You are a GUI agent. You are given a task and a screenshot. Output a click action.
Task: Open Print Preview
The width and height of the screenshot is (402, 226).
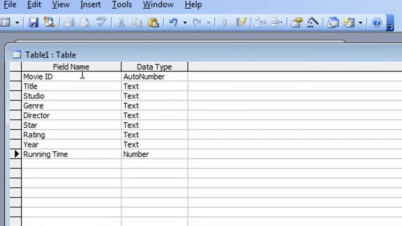click(x=85, y=22)
